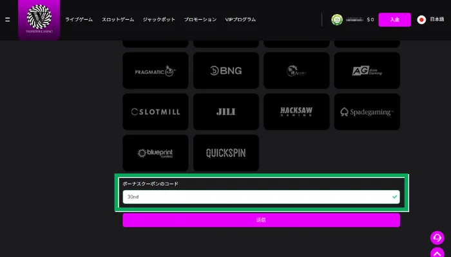The height and width of the screenshot is (257, 451).
Task: Click the ボーナスクーポンのコード label
Action: coord(150,184)
